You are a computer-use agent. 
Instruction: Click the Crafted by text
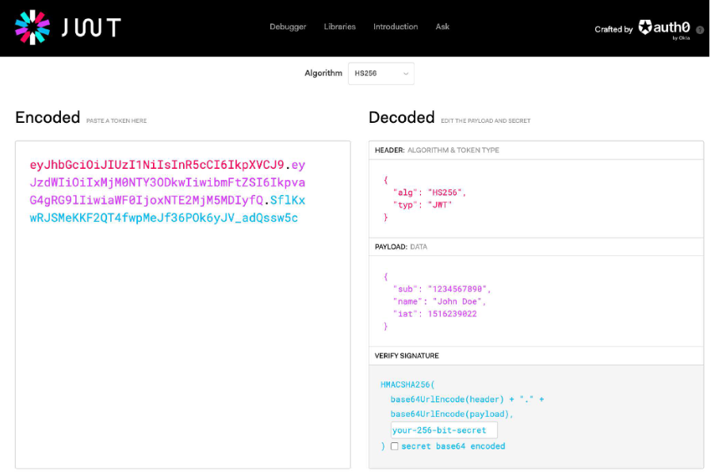(614, 29)
